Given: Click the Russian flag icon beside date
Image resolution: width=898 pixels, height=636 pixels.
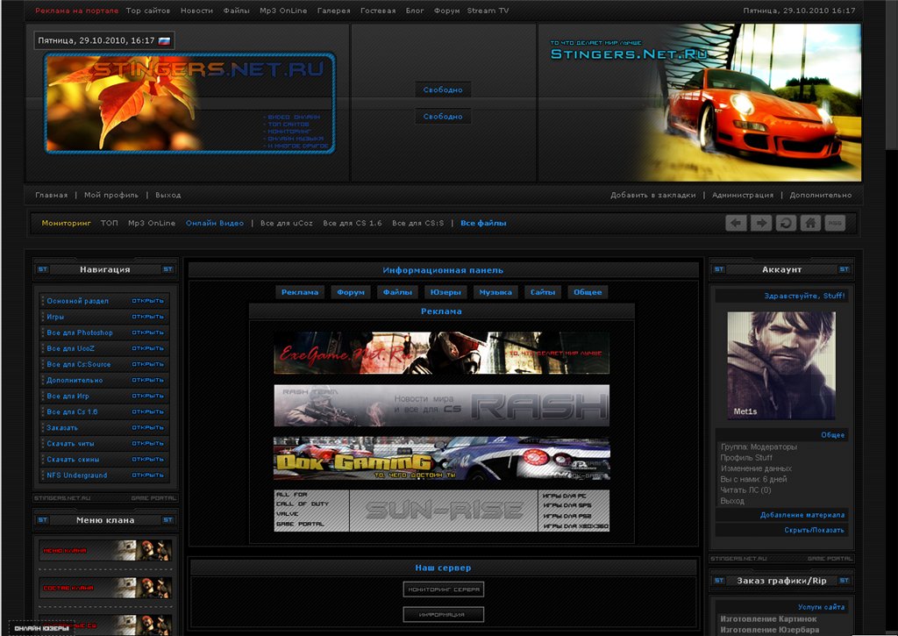Looking at the screenshot, I should [x=164, y=40].
